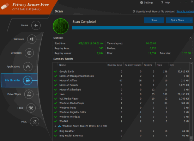Image resolution: width=194 pixels, height=141 pixels.
Task: Toggle the VLC Media Player check mark
Action: tap(55, 99)
